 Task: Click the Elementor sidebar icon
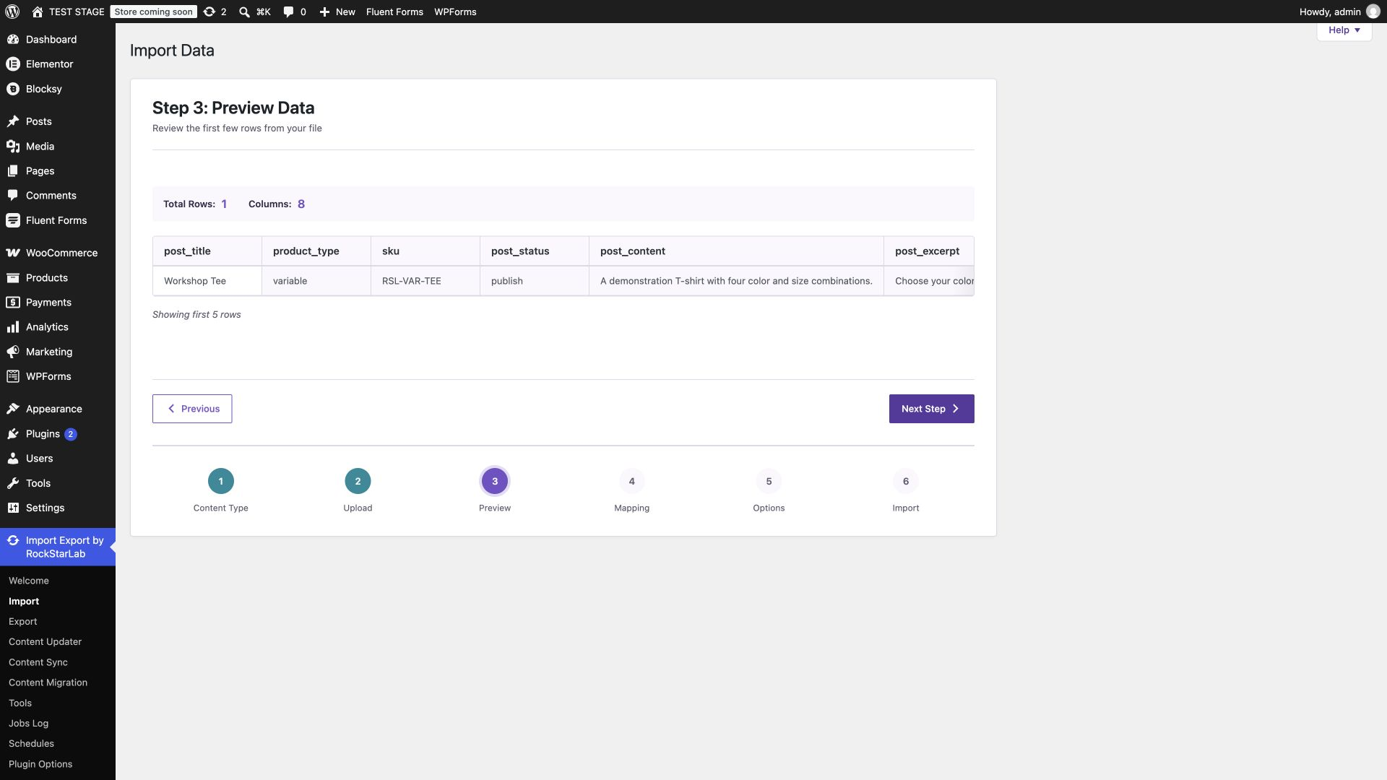(13, 64)
